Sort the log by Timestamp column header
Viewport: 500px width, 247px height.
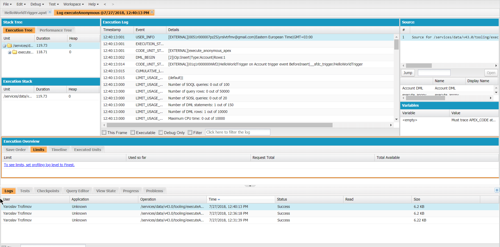[117, 30]
